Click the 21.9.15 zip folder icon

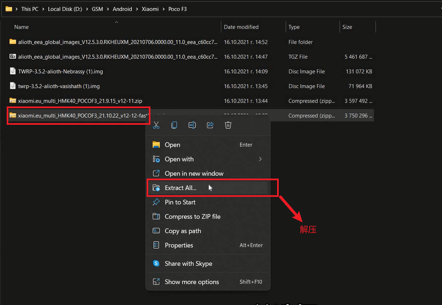tap(13, 100)
